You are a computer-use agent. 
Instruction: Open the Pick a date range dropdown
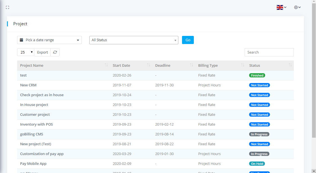[49, 40]
